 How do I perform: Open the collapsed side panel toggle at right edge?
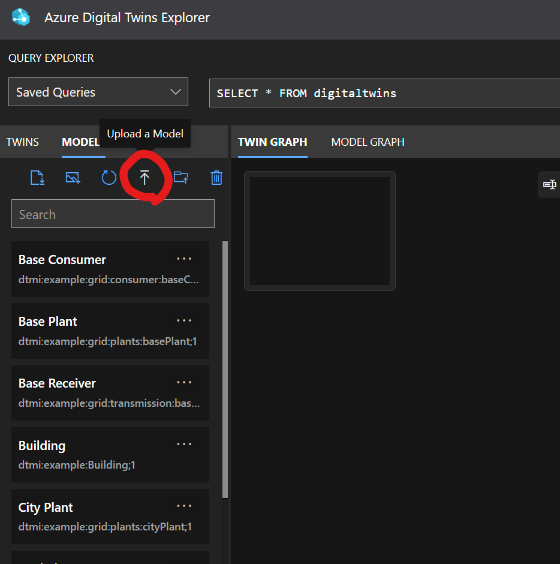pos(549,185)
